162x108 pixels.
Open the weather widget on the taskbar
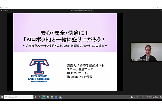(x=137, y=97)
